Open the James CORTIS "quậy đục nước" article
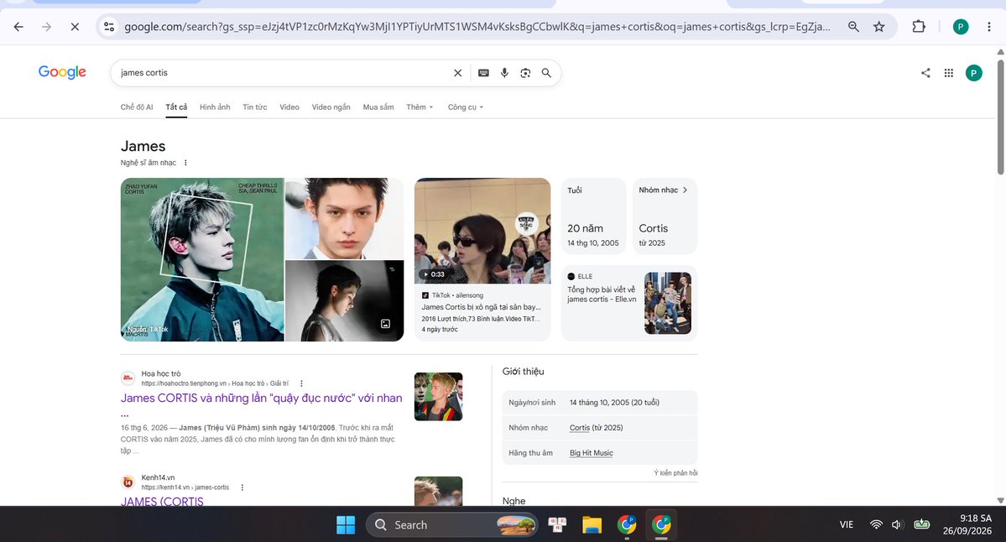Viewport: 1006px width, 542px height. 261,399
